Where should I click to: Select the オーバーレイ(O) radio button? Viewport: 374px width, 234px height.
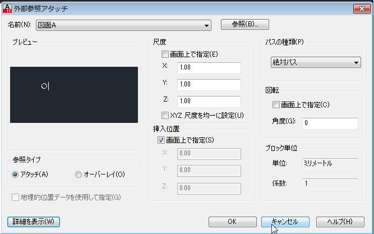[x=79, y=175]
